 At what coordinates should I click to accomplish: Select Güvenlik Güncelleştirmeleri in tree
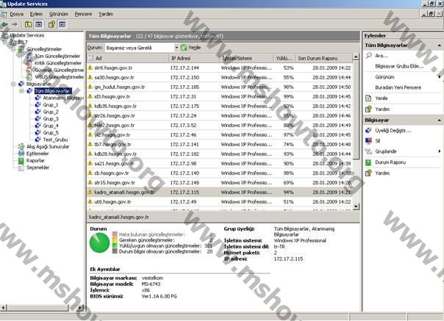click(60, 70)
